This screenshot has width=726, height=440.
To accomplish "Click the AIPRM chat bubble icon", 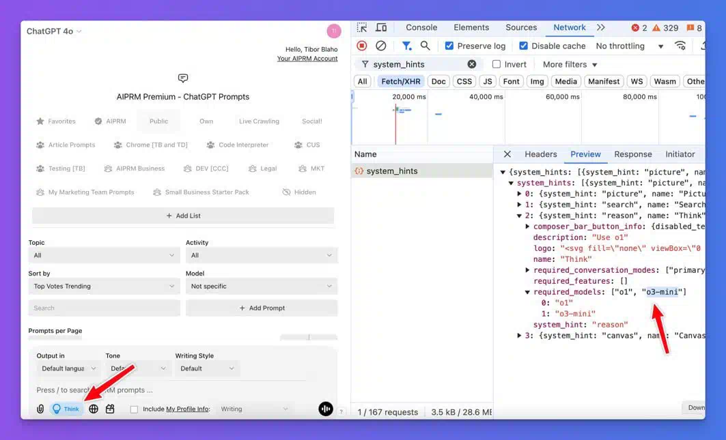I will [x=183, y=78].
